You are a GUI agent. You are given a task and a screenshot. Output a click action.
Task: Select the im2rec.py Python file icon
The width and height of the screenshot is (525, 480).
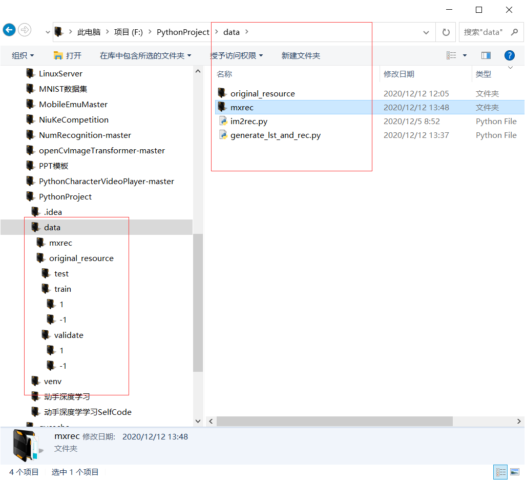coord(223,121)
